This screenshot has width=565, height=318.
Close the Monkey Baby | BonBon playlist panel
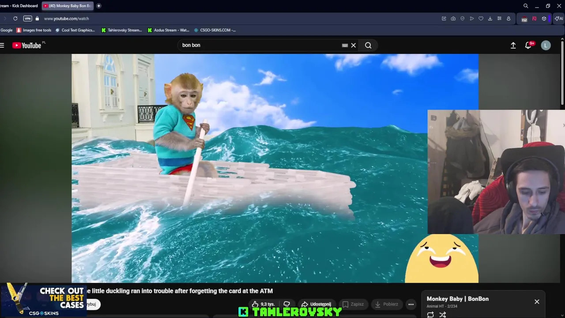click(537, 302)
